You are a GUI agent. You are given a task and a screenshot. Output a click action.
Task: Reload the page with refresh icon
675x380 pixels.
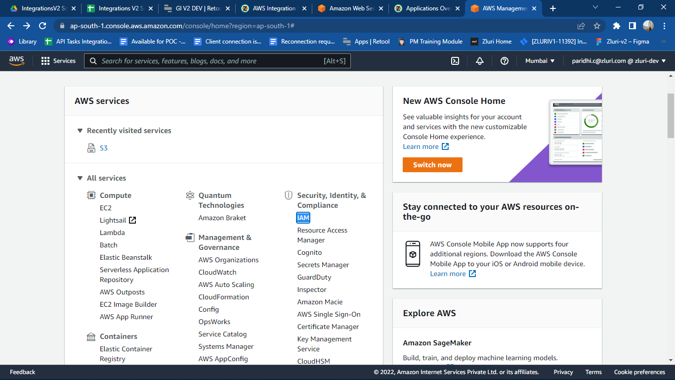click(42, 26)
